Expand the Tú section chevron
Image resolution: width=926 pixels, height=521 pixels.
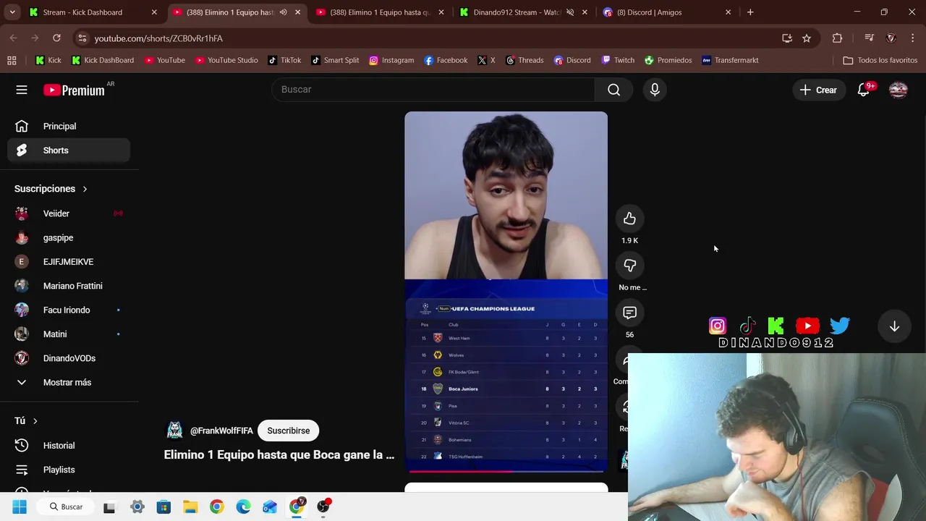(35, 420)
